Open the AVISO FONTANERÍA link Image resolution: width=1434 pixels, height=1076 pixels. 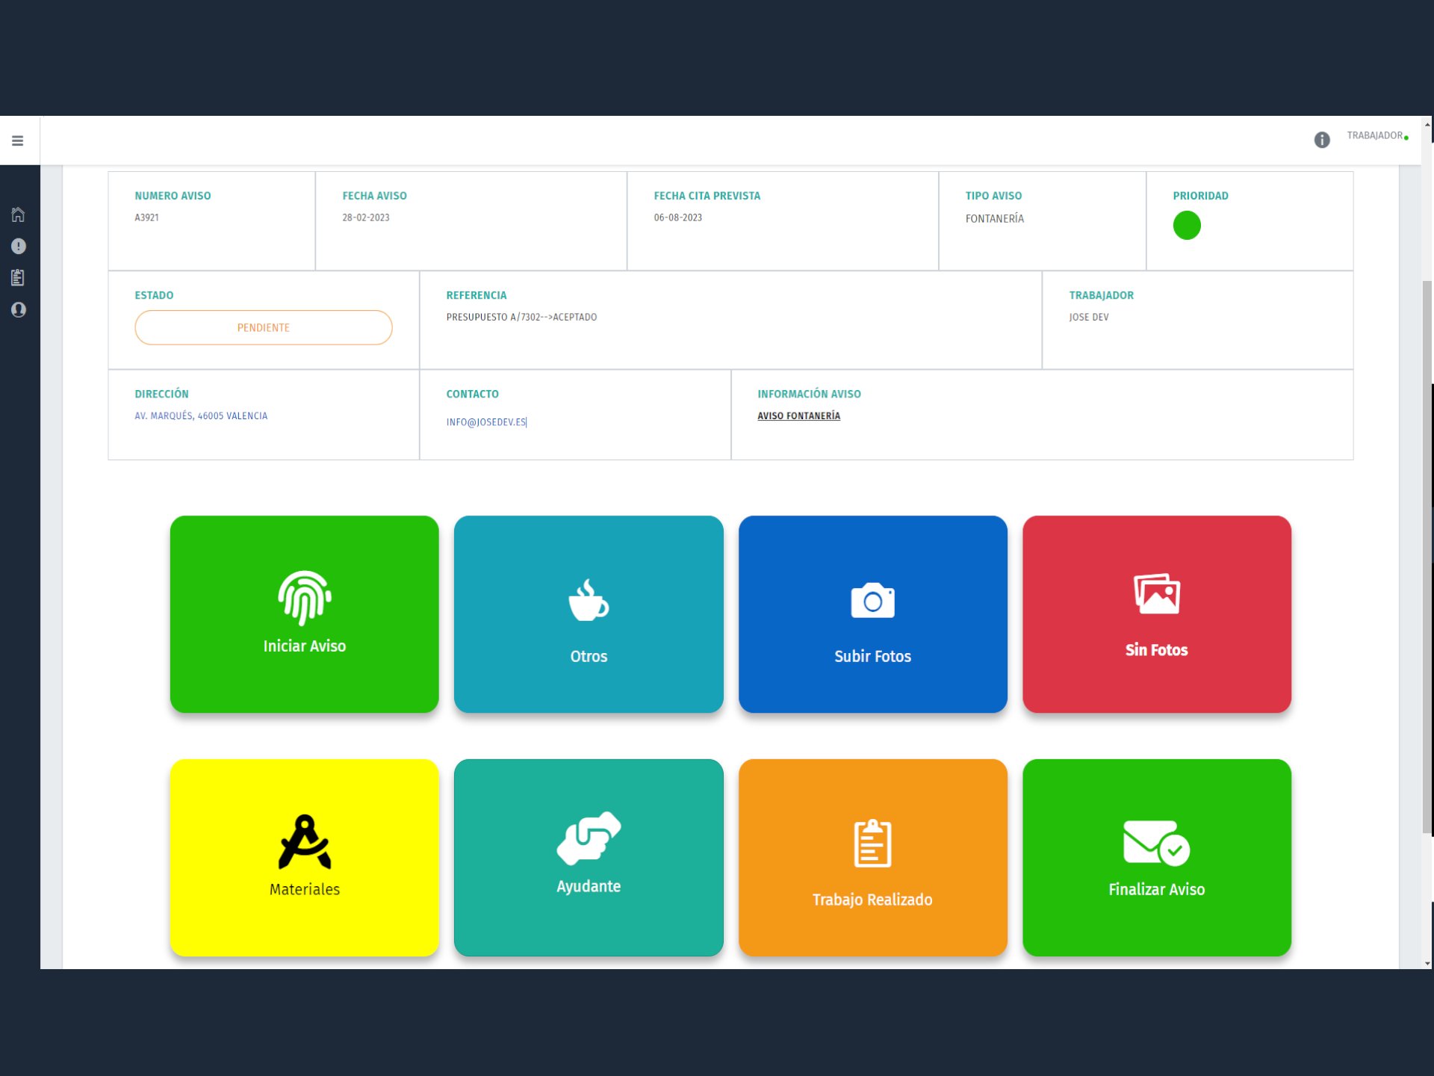click(798, 416)
